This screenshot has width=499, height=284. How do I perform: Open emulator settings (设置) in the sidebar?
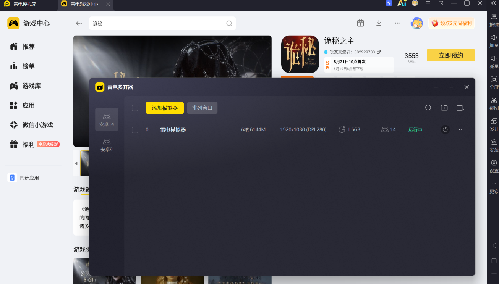pyautogui.click(x=494, y=163)
